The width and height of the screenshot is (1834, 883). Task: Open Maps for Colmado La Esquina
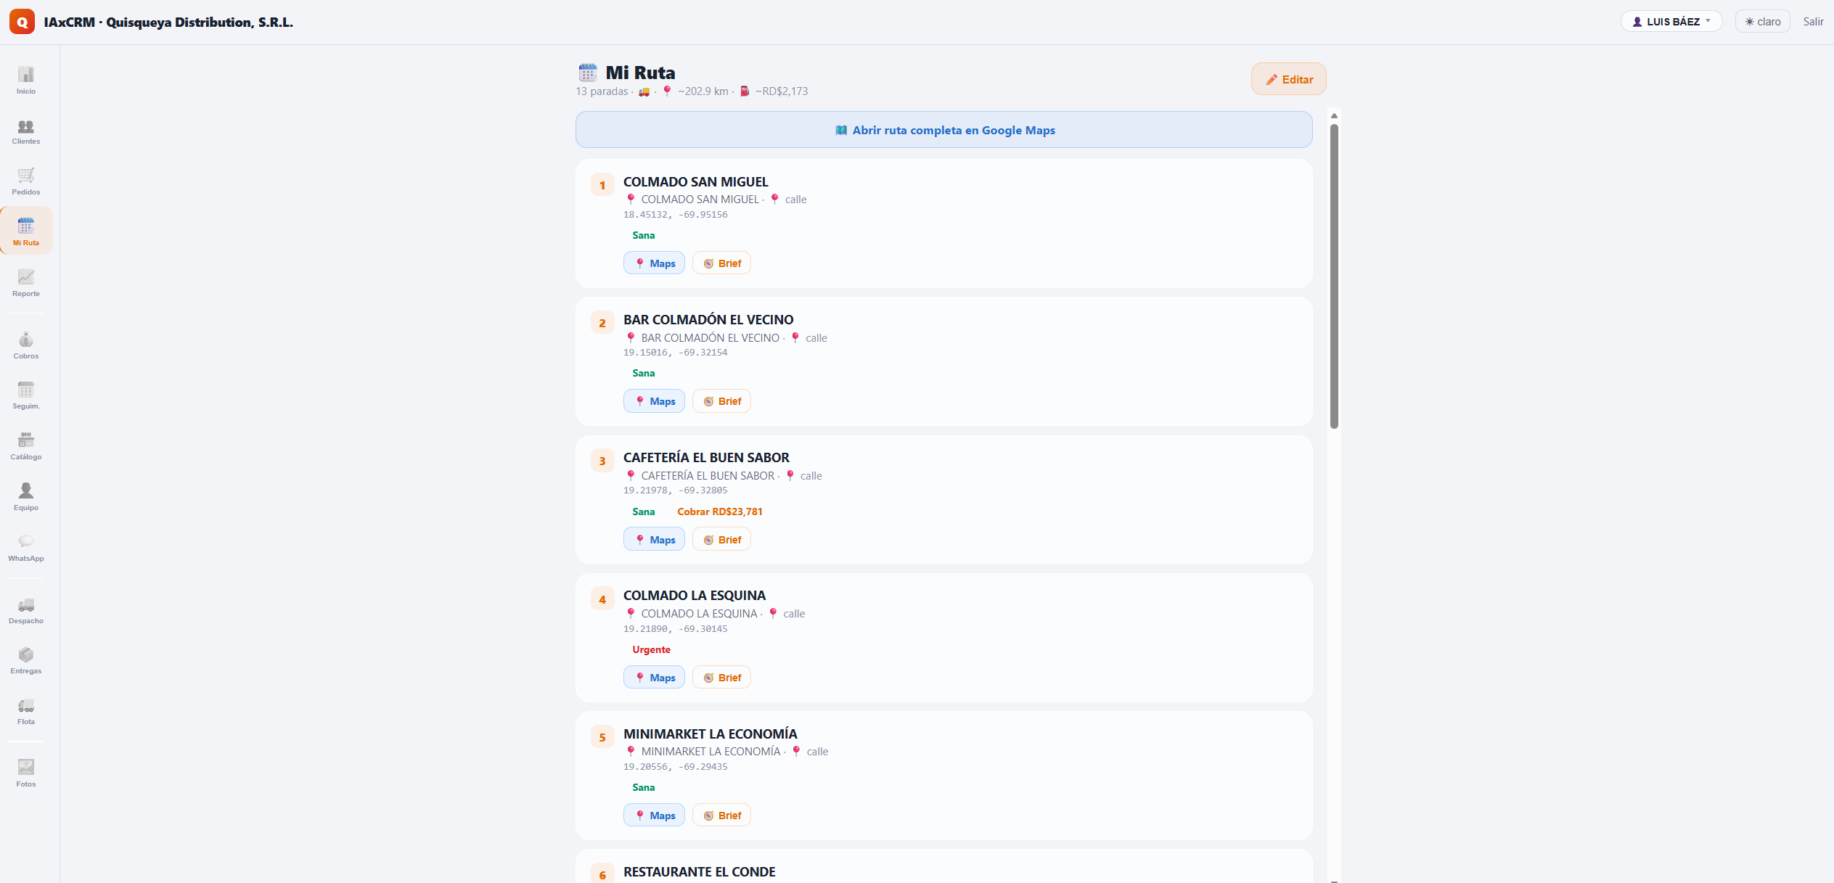[x=654, y=678]
